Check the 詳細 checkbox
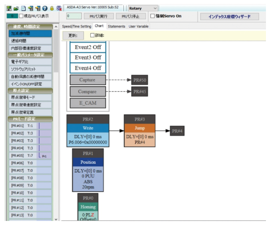This screenshot has width=271, height=226. click(92, 35)
